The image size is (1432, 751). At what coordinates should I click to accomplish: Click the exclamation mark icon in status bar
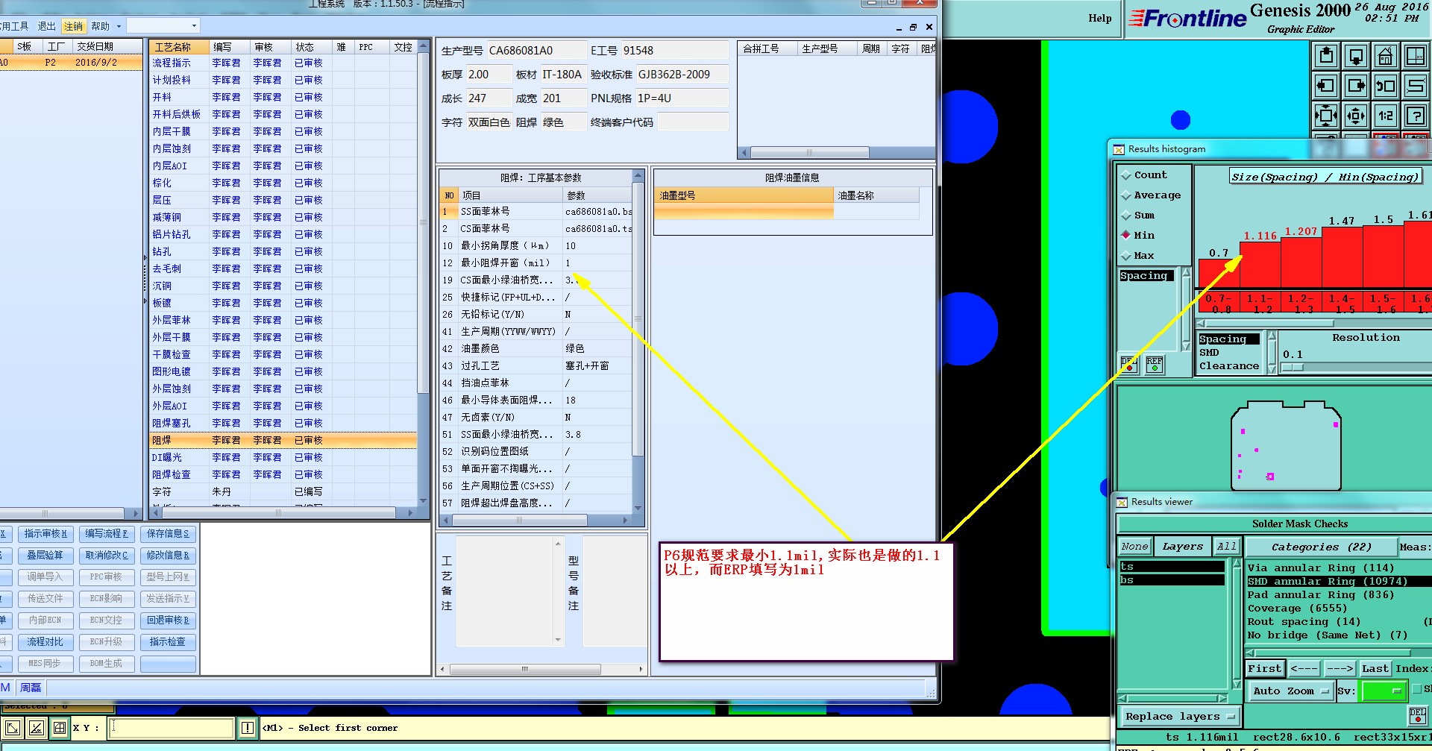point(248,728)
